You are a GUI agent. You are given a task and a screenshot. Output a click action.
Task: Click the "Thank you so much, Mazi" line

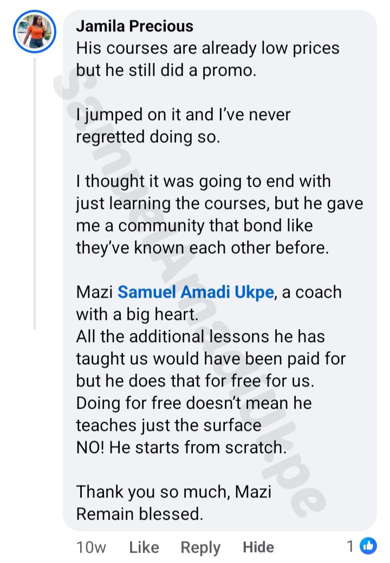174,492
